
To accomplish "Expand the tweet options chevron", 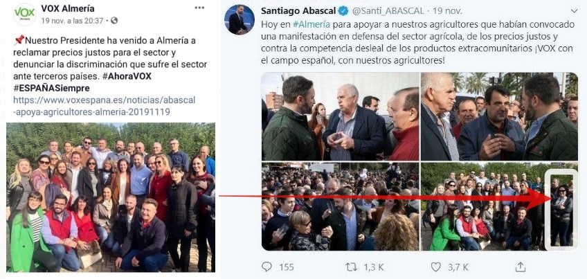I will tap(574, 11).
